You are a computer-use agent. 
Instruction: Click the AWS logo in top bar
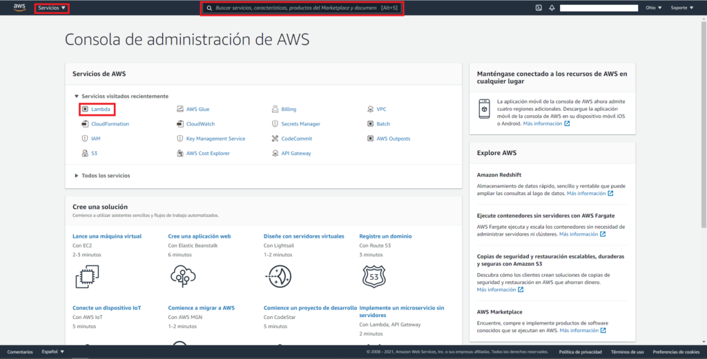point(19,8)
